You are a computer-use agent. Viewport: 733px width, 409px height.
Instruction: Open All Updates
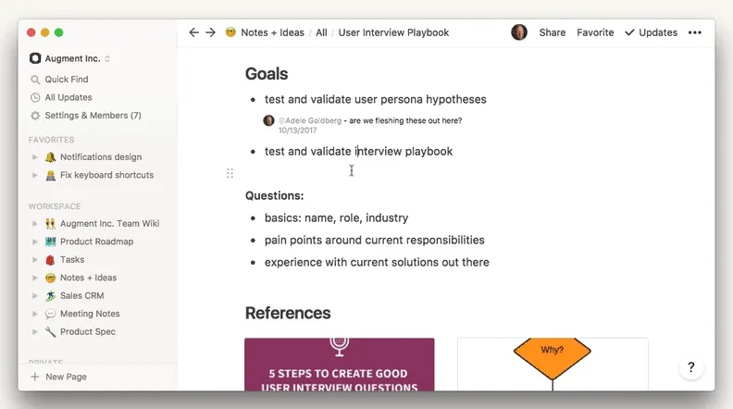pyautogui.click(x=68, y=97)
